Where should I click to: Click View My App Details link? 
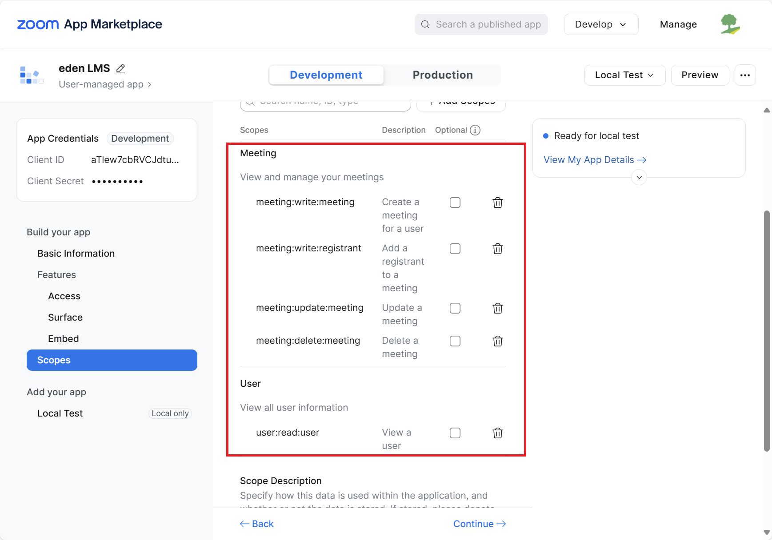tap(595, 160)
